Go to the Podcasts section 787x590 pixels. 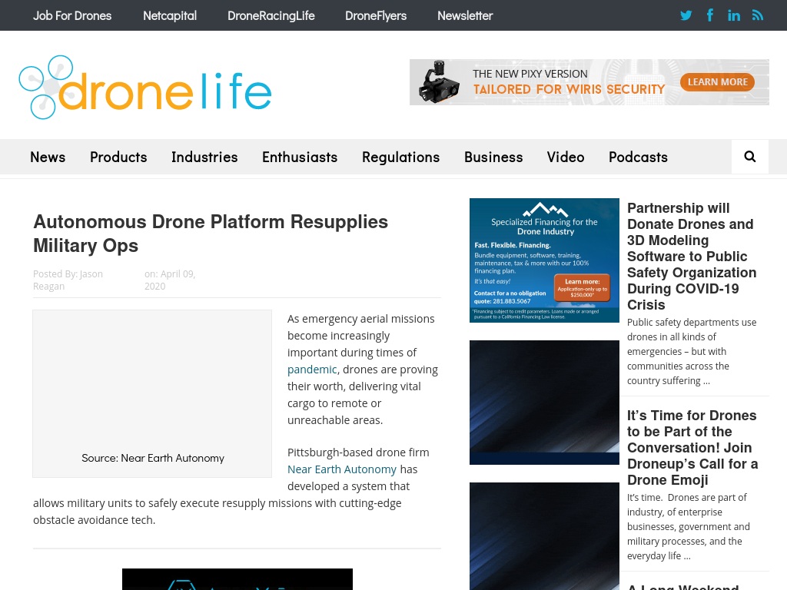coord(638,157)
